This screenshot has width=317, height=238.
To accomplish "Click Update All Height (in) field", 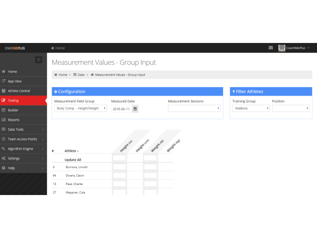I will click(119, 158).
